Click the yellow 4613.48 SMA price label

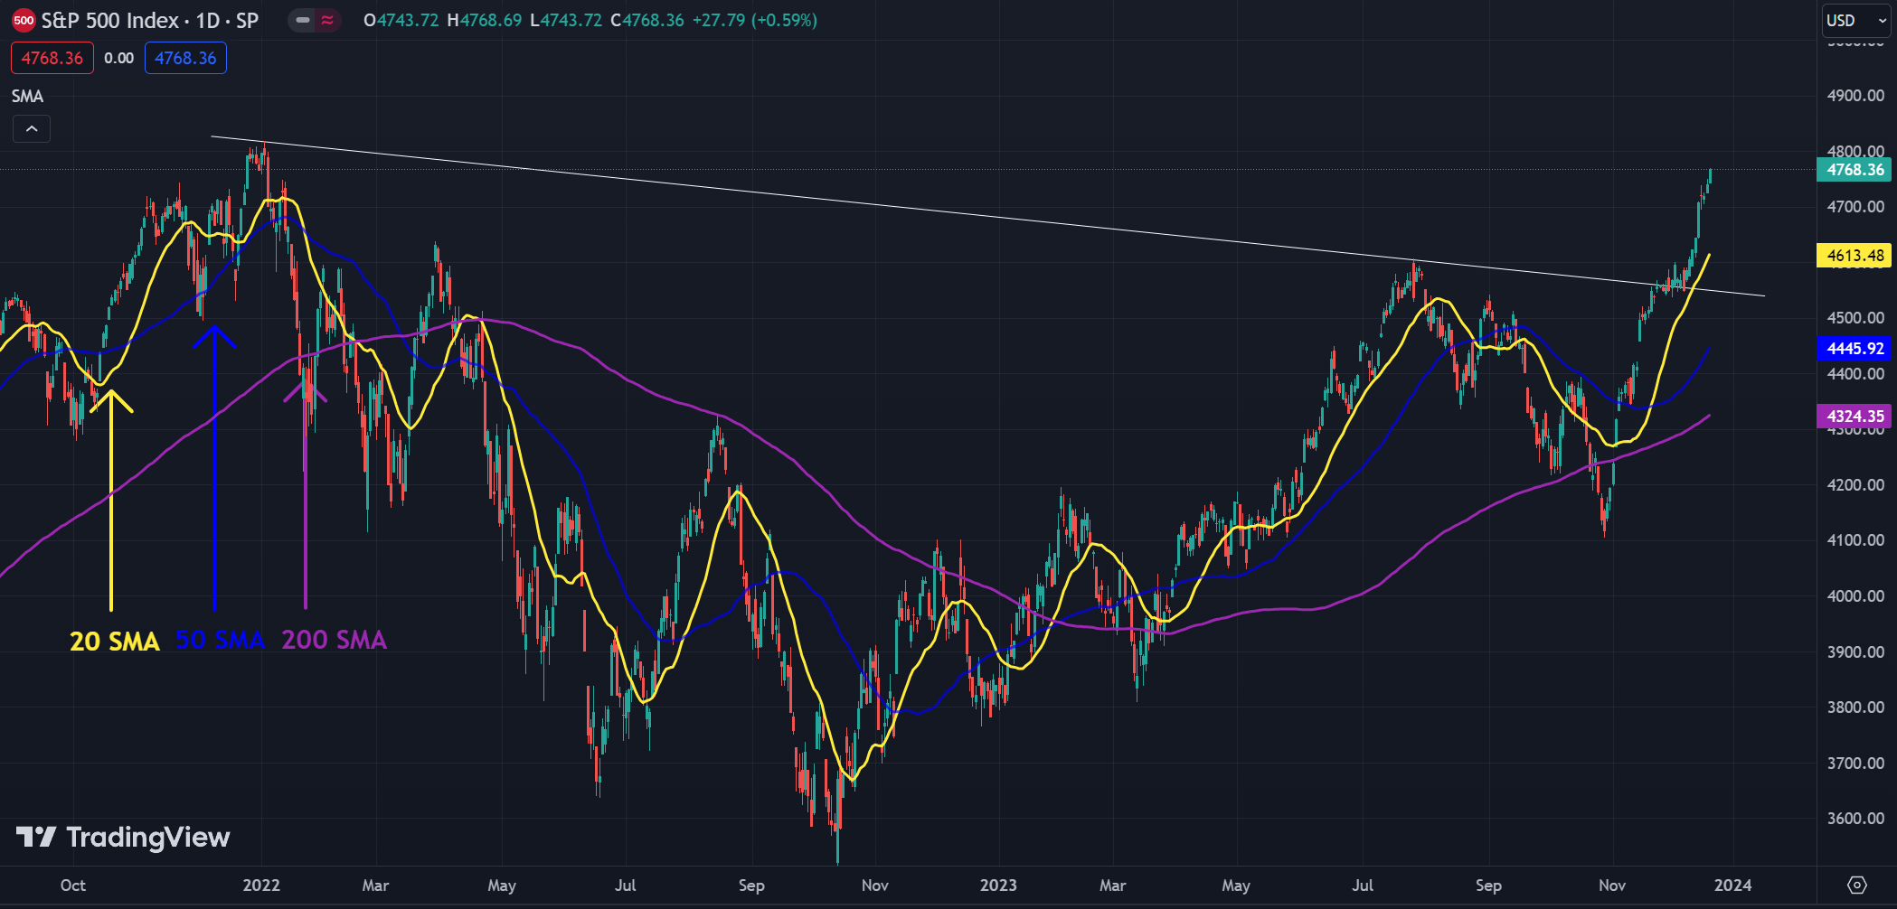coord(1854,255)
